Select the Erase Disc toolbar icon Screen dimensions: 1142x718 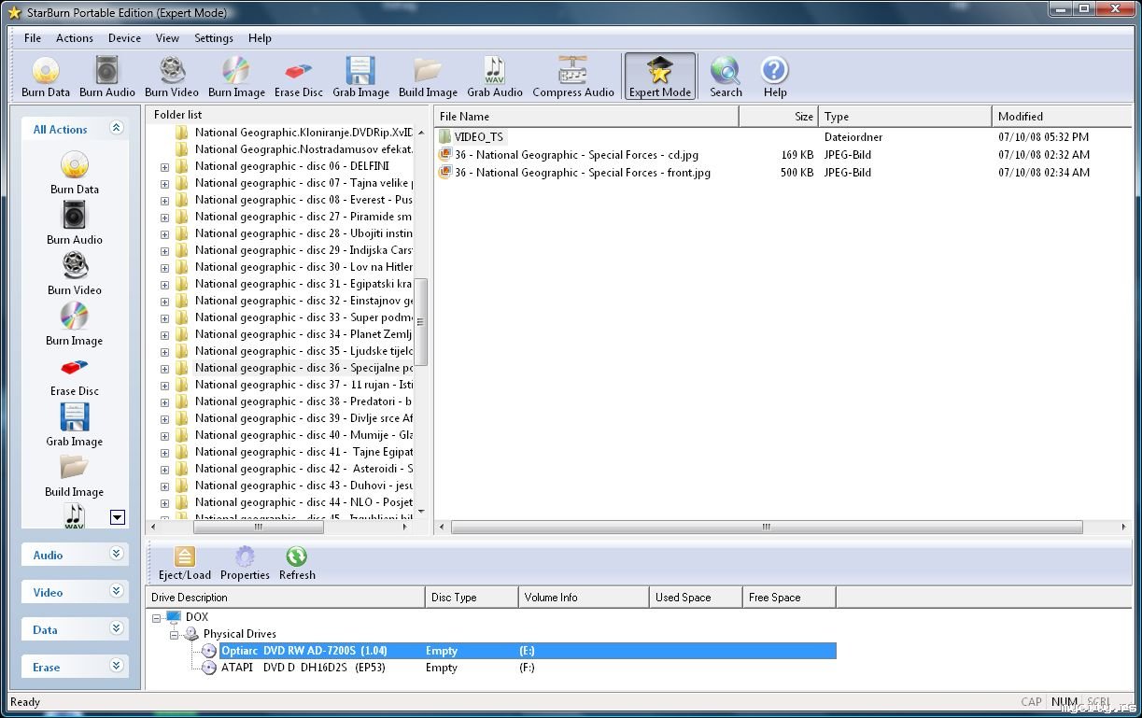tap(299, 77)
